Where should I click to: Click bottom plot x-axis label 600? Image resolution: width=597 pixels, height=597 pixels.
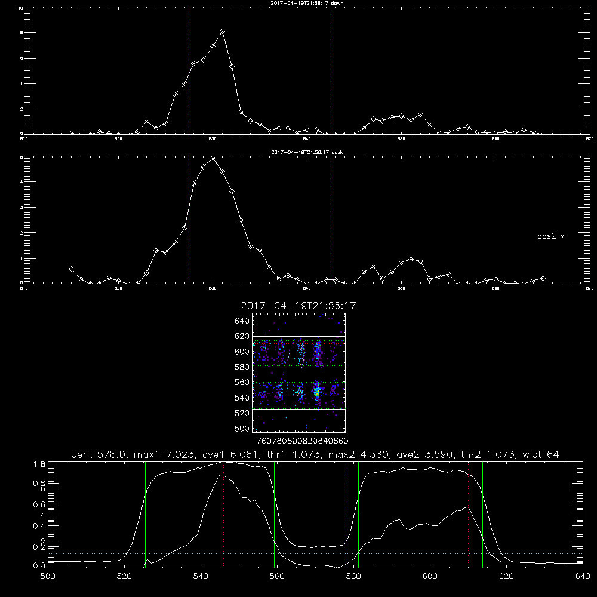[x=430, y=577]
